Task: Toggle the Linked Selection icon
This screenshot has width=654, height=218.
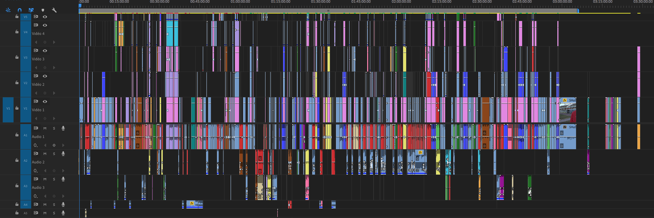Action: [x=31, y=10]
